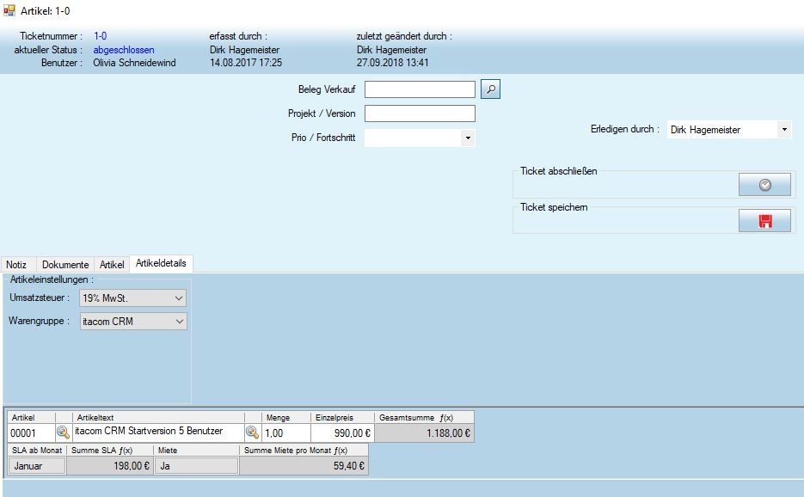This screenshot has width=804, height=497.
Task: Open the Prio / Fortschritt dropdown
Action: tap(467, 138)
